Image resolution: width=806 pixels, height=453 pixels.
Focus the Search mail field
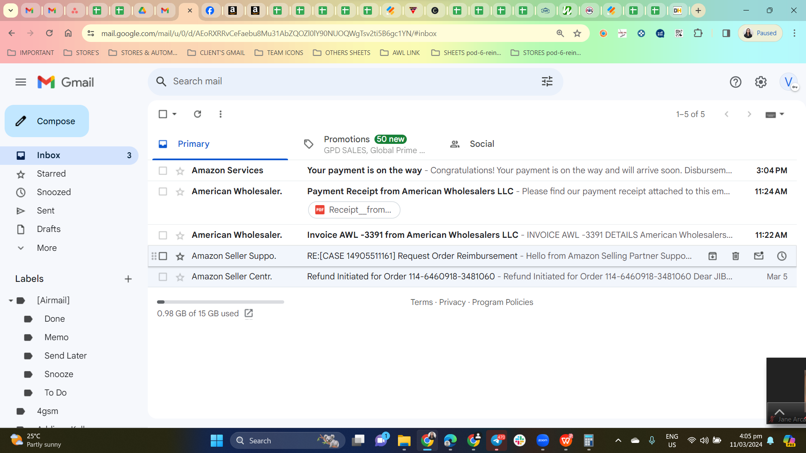pyautogui.click(x=355, y=81)
